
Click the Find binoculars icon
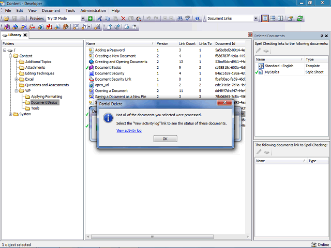[180, 19]
